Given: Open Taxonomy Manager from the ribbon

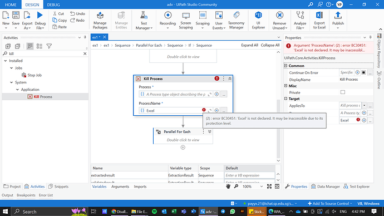Looking at the screenshot, I should click(236, 20).
